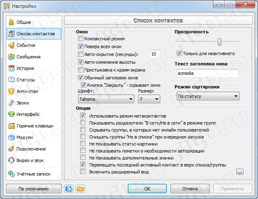The image size is (258, 199).
Task: Click the Звуки music note icon
Action: 11,103
